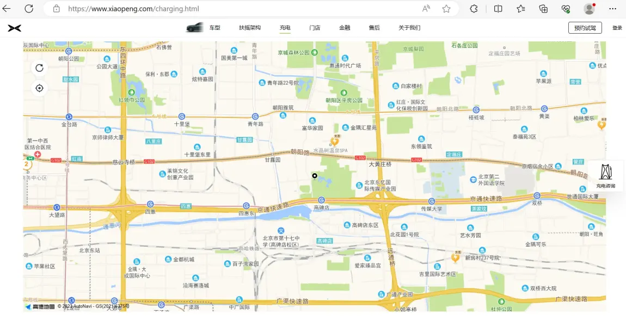Click the 广渠快速路 label near 广通产业园
626x321 pixels.
tap(292, 301)
